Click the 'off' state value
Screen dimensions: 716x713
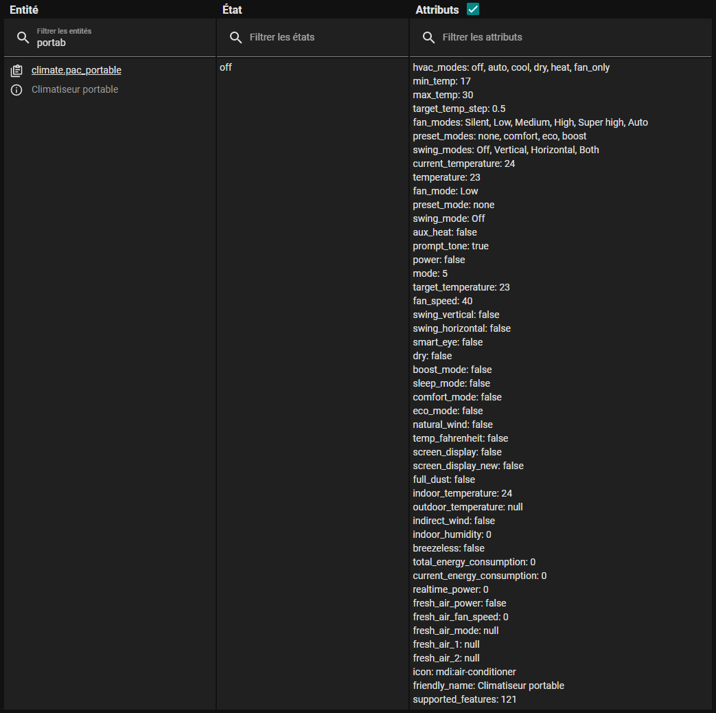click(226, 67)
